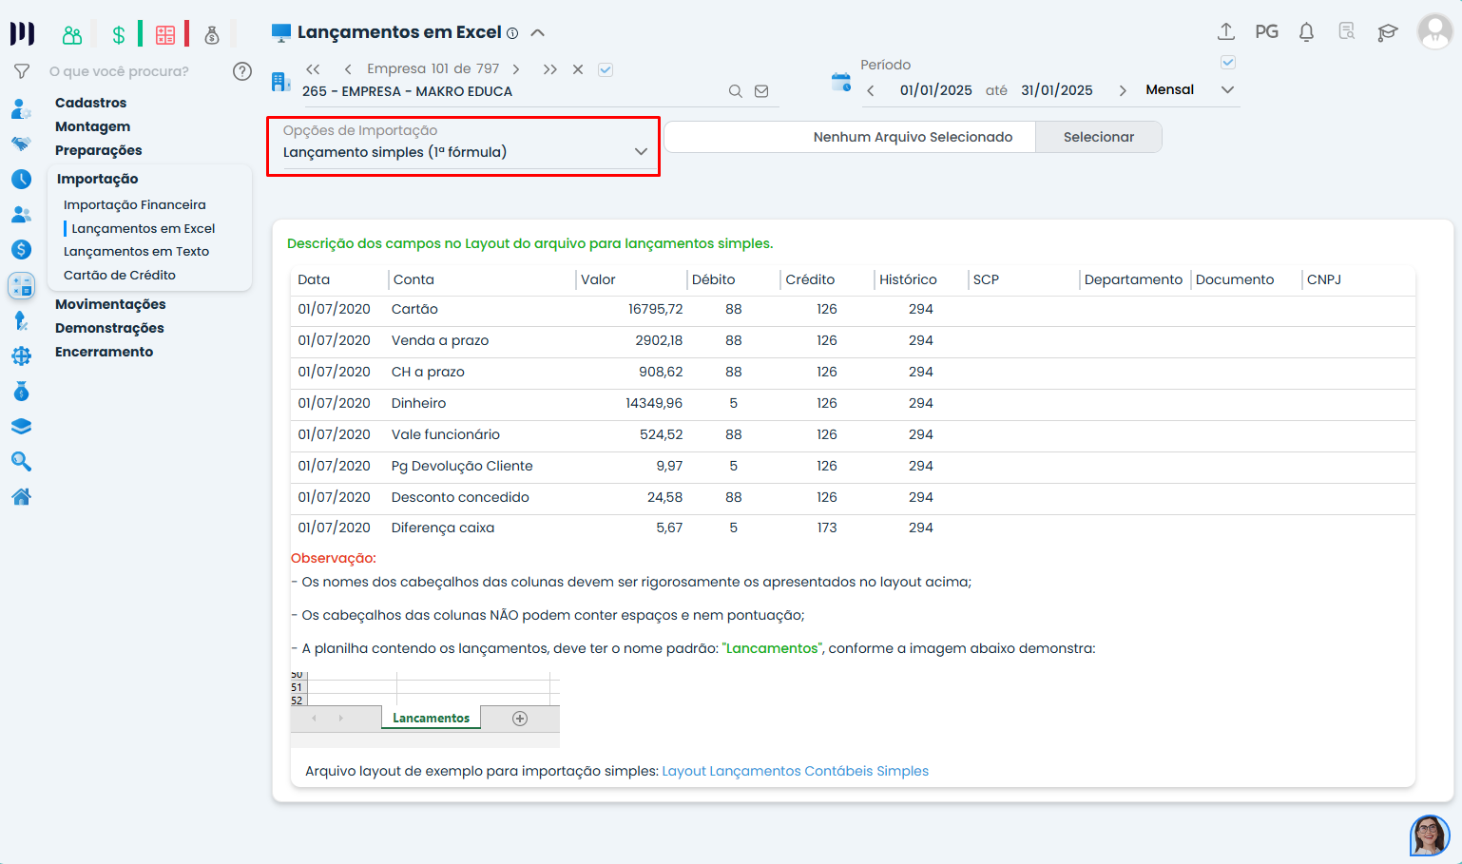This screenshot has height=864, width=1462.
Task: Open Layout Lançamentos Contábeis Simples link
Action: [795, 771]
